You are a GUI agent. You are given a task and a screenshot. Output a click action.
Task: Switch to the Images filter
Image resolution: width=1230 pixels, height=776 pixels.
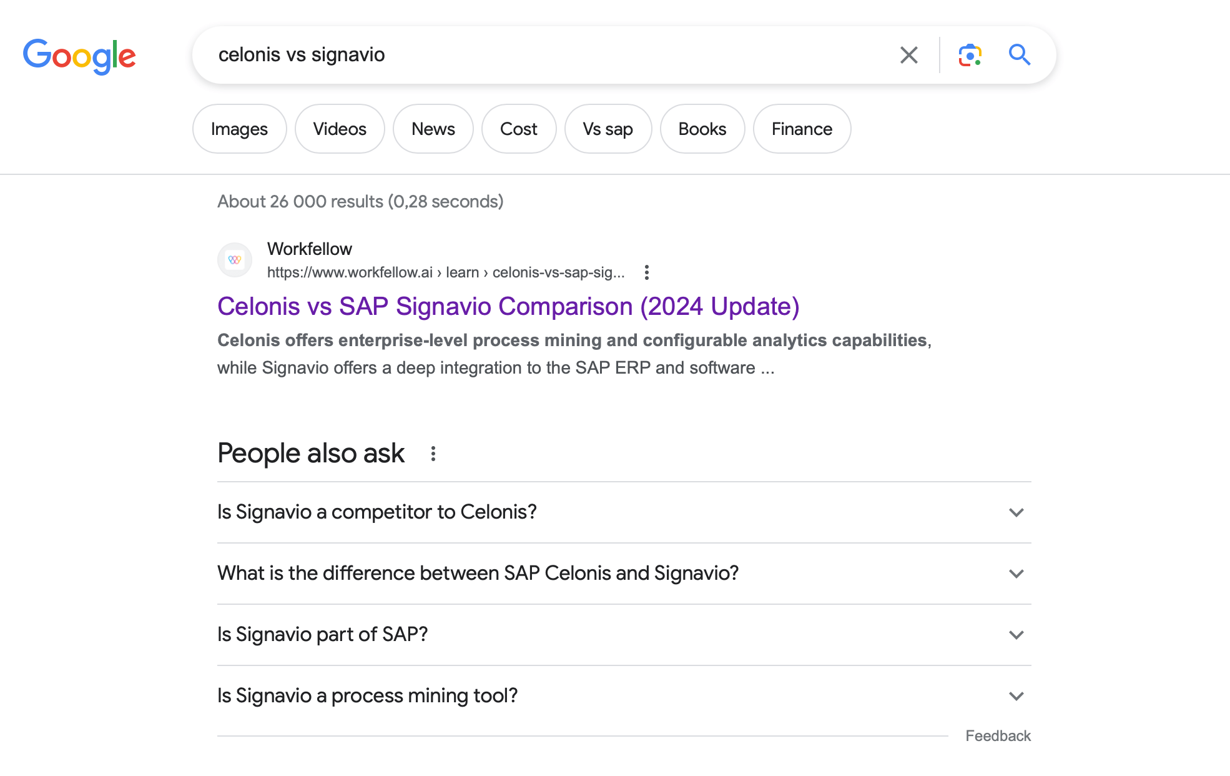pos(239,129)
